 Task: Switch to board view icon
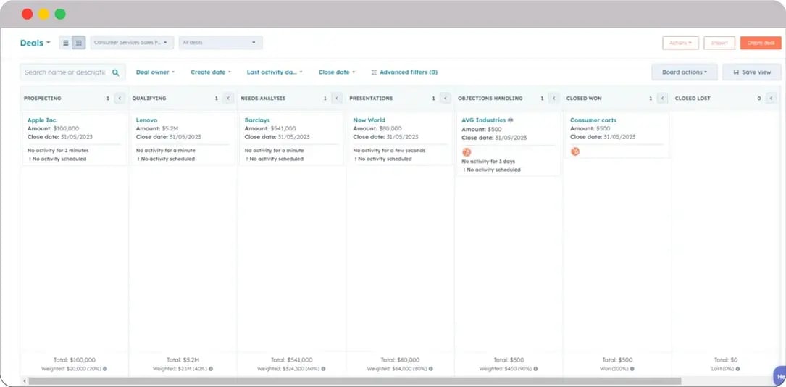(79, 43)
